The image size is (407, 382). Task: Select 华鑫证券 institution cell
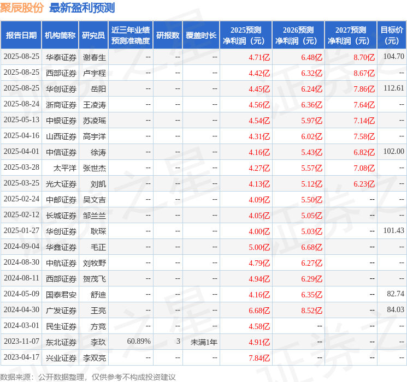point(61,247)
